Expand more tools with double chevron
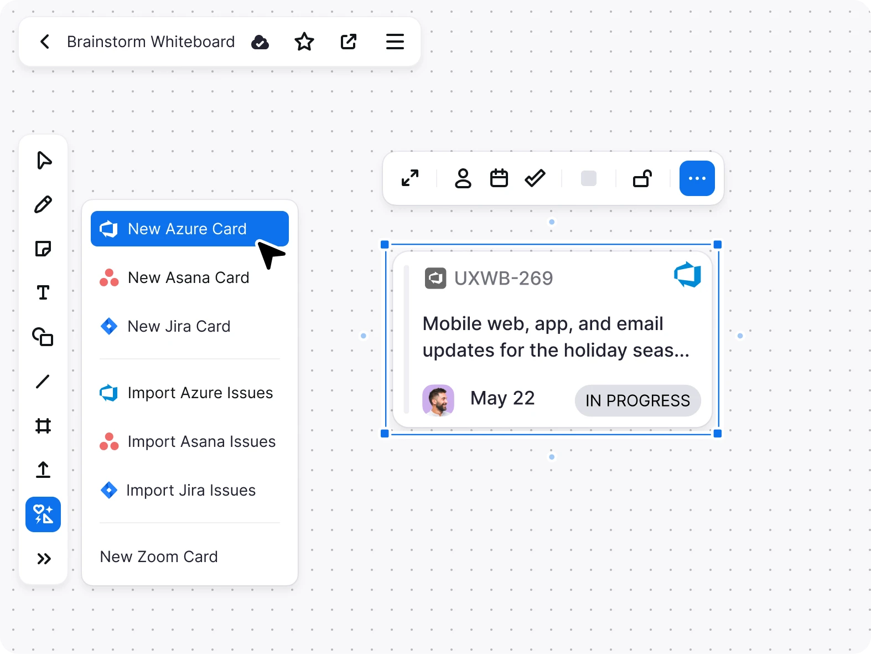 point(44,559)
